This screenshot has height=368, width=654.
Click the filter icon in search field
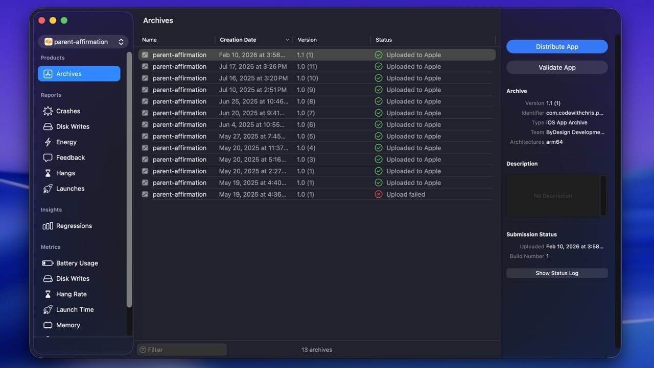(143, 350)
